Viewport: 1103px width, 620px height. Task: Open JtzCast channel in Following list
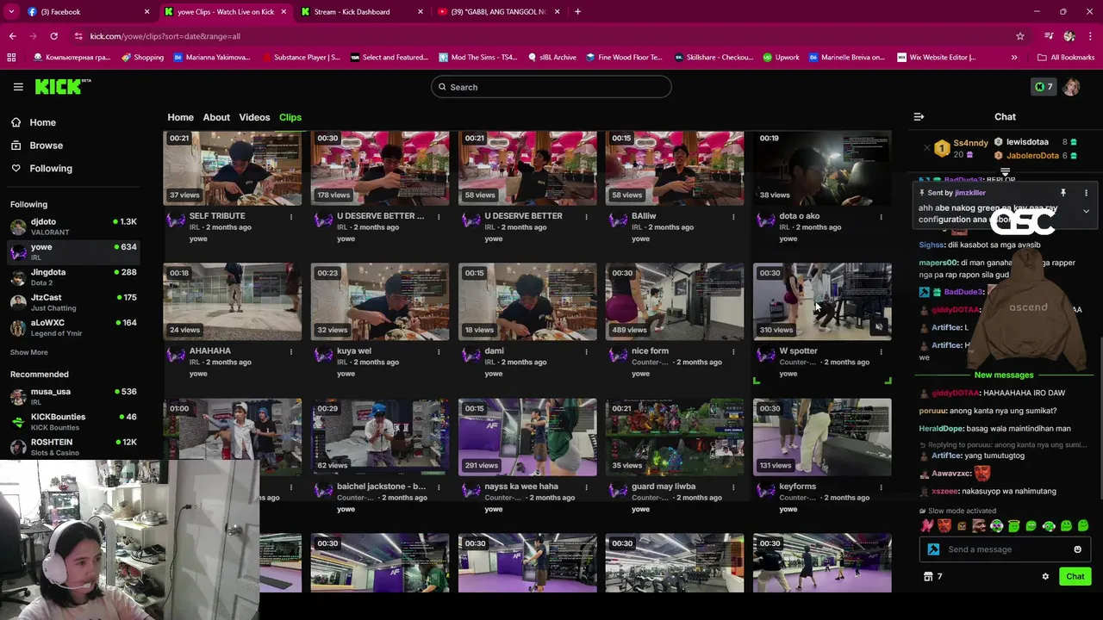click(x=73, y=302)
